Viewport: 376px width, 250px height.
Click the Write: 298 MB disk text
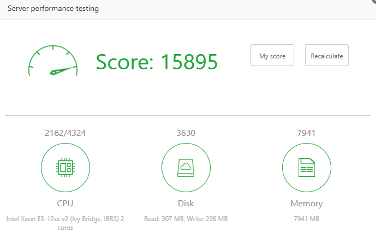click(207, 219)
